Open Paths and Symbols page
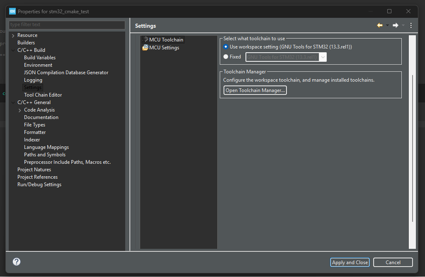This screenshot has height=277, width=425. click(45, 154)
